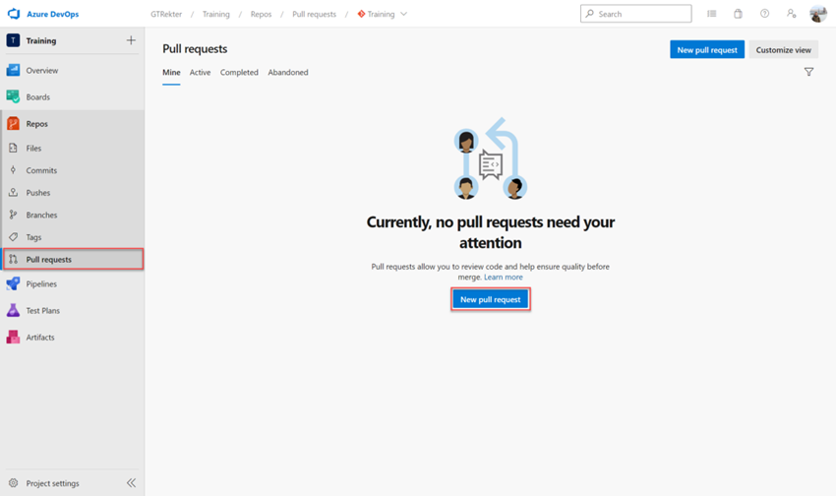Open the Artifacts package icon
The height and width of the screenshot is (496, 836).
pos(14,337)
